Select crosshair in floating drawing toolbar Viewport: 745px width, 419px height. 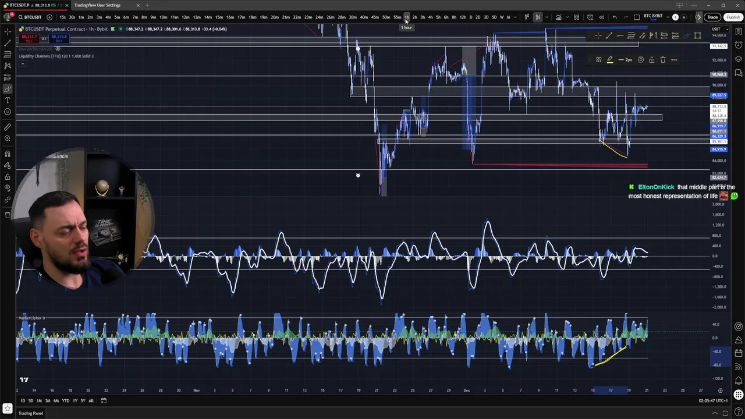coord(598,35)
